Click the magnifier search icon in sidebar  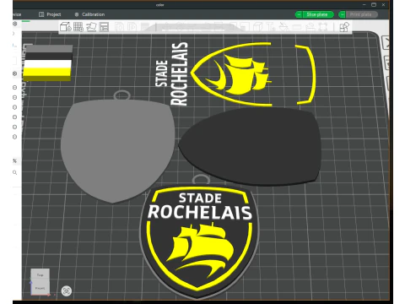(x=14, y=172)
